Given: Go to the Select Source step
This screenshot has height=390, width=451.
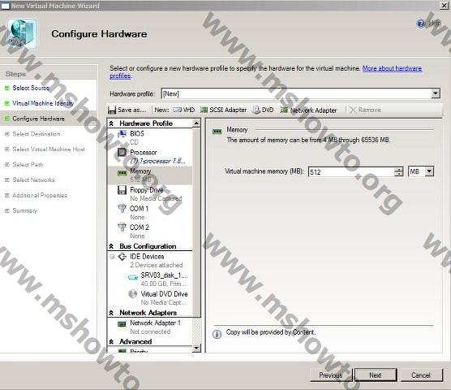Looking at the screenshot, I should tap(31, 88).
